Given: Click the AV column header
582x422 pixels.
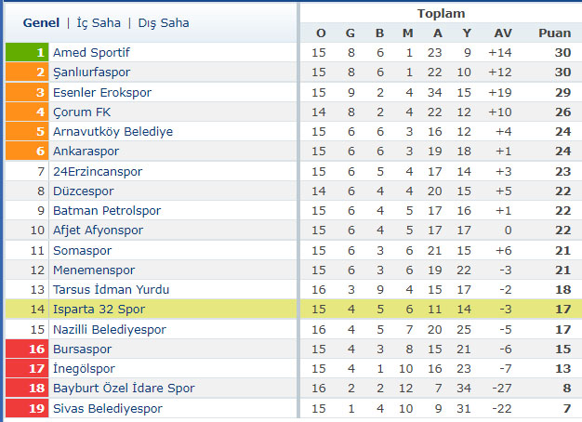Looking at the screenshot, I should click(503, 33).
